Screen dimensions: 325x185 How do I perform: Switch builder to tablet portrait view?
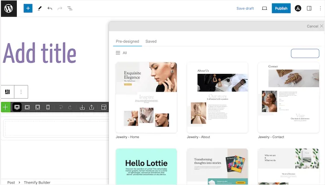37,107
